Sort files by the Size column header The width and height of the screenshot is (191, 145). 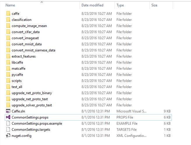coord(154,5)
